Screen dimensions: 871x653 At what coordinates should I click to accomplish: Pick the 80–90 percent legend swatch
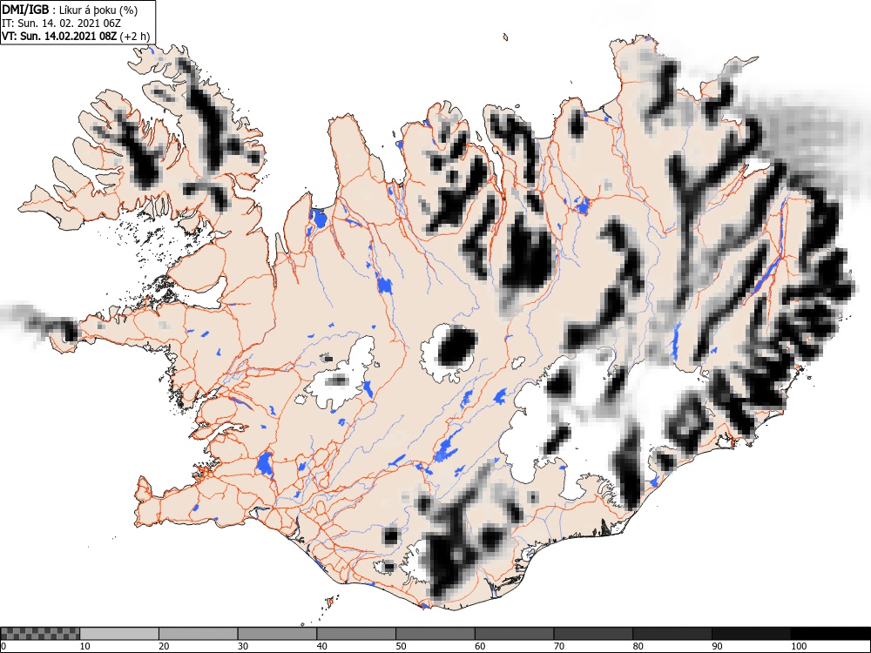point(672,634)
